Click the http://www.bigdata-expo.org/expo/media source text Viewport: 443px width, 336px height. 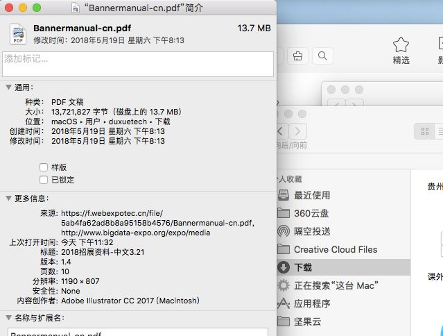(136, 233)
